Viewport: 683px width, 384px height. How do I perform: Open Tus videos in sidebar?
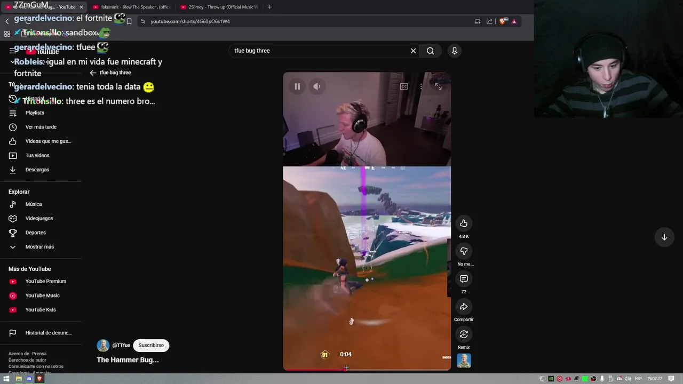tap(41, 155)
